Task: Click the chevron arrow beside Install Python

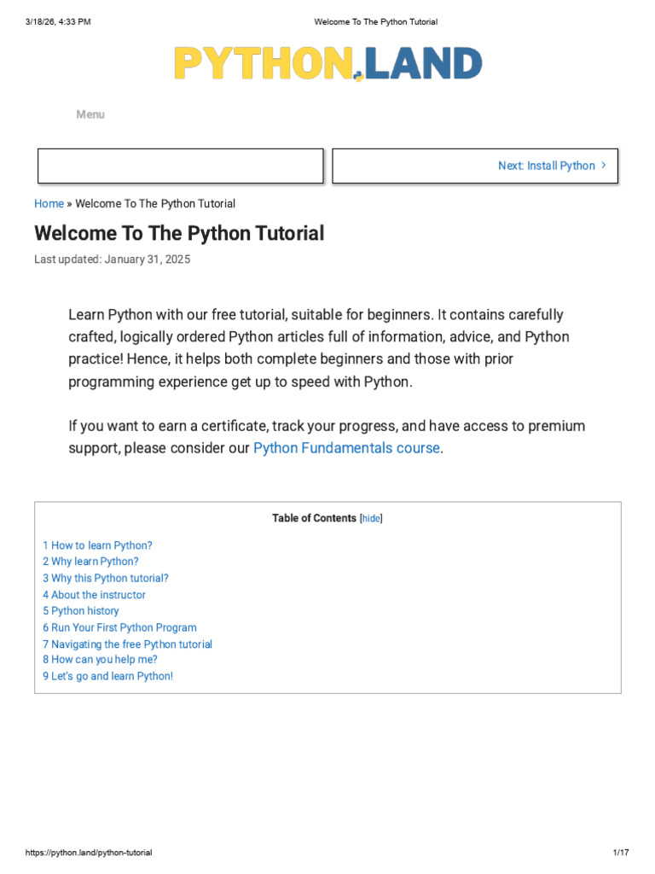Action: click(604, 166)
